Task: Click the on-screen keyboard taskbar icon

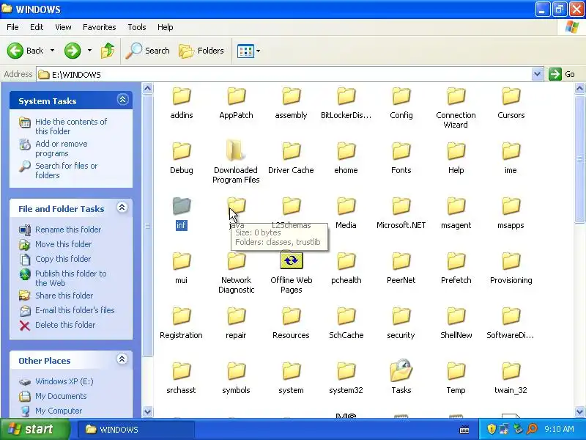Action: coord(464,430)
